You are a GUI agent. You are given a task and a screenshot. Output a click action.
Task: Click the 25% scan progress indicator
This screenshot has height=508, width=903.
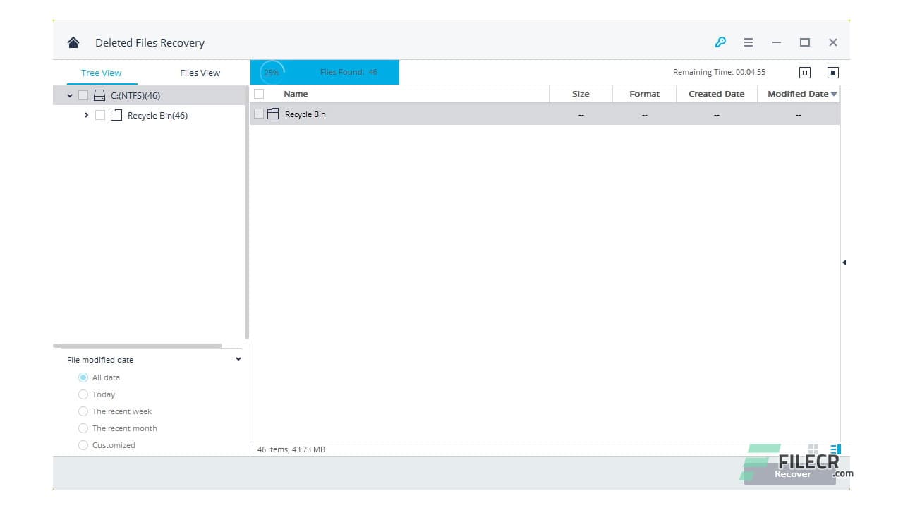[x=272, y=72]
